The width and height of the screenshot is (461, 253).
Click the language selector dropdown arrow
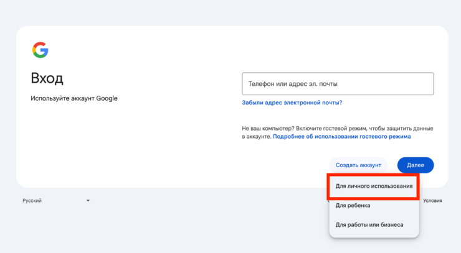[88, 201]
